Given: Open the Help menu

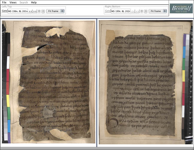Looking at the screenshot, I should click(x=34, y=2).
